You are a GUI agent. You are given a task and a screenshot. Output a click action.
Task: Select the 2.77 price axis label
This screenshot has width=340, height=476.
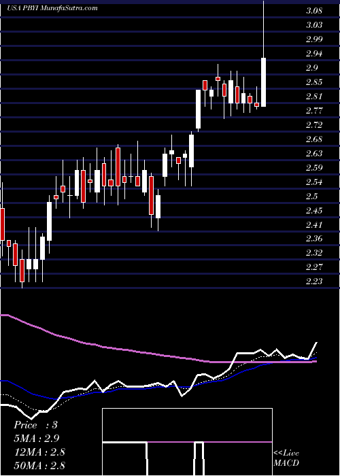[x=314, y=110]
